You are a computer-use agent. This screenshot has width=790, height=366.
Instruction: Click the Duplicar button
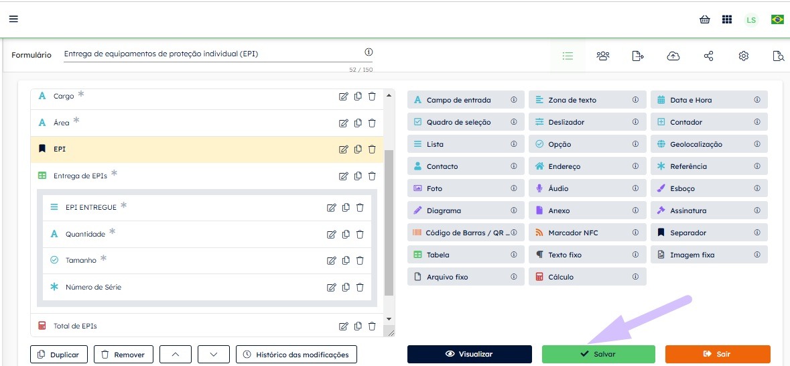pos(58,355)
